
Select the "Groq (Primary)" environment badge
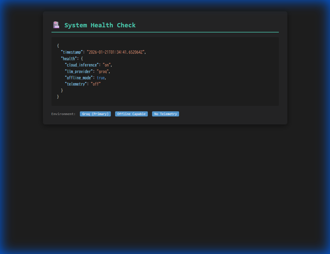click(x=95, y=114)
